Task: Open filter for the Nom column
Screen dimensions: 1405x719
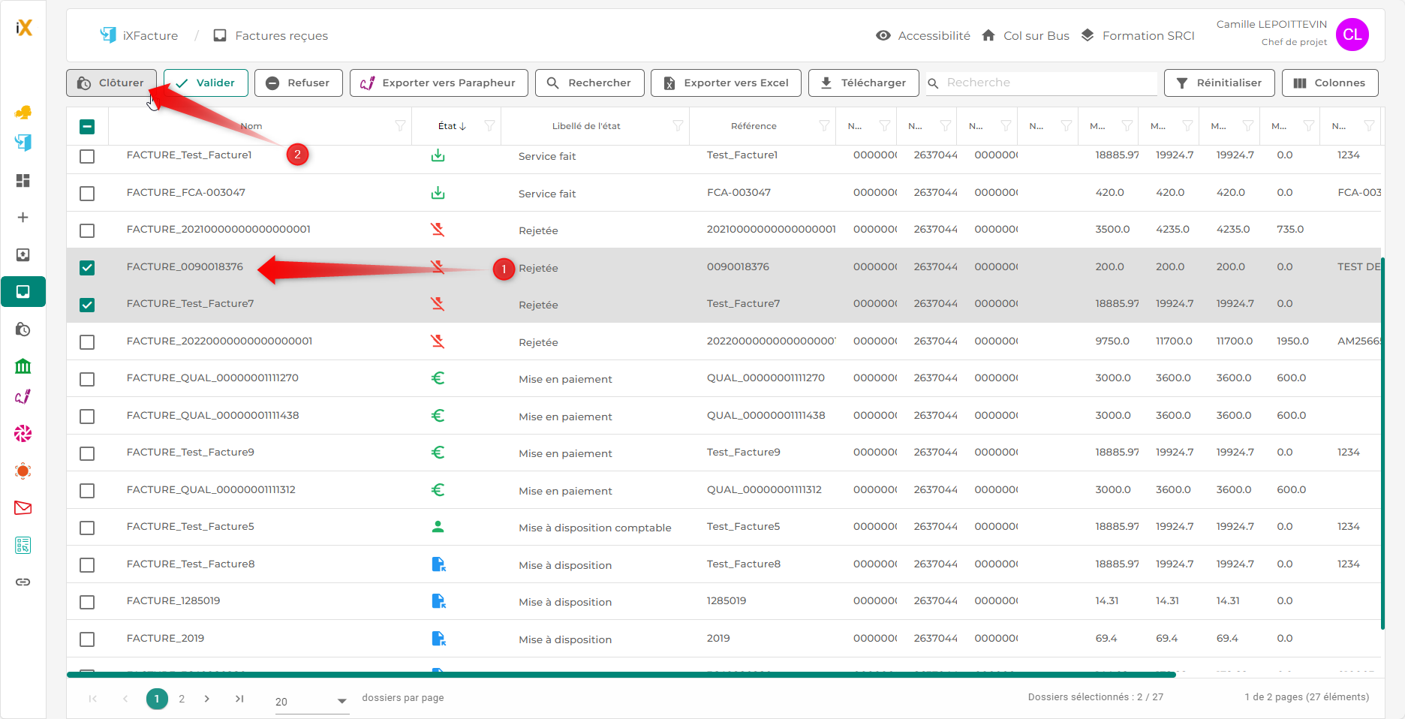Action: coord(400,126)
